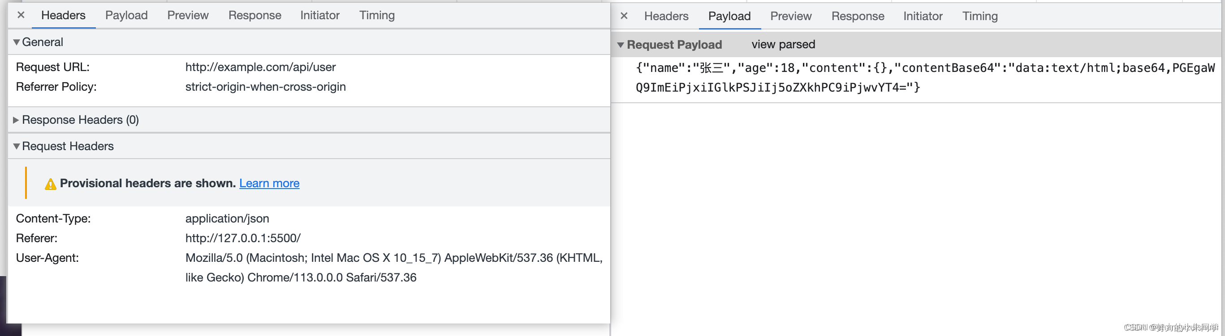Expand the Response Headers (0) section
This screenshot has width=1225, height=336.
[x=16, y=120]
